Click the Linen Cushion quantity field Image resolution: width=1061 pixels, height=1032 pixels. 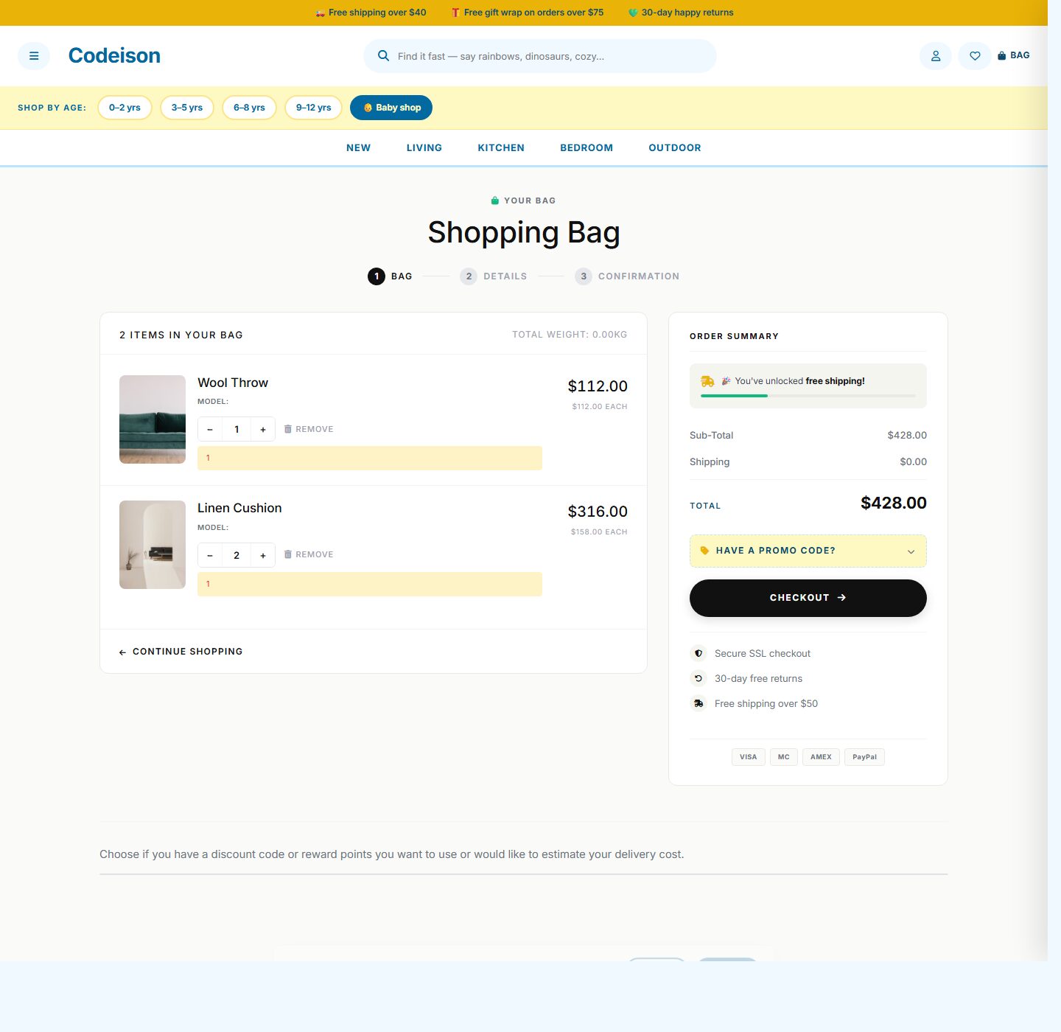[237, 555]
